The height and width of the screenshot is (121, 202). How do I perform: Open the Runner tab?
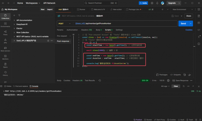(81, 10)
